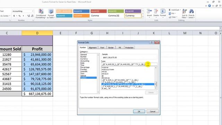This screenshot has width=222, height=125.
Task: Minimize the ribbon caret icon
Action: 206,6
